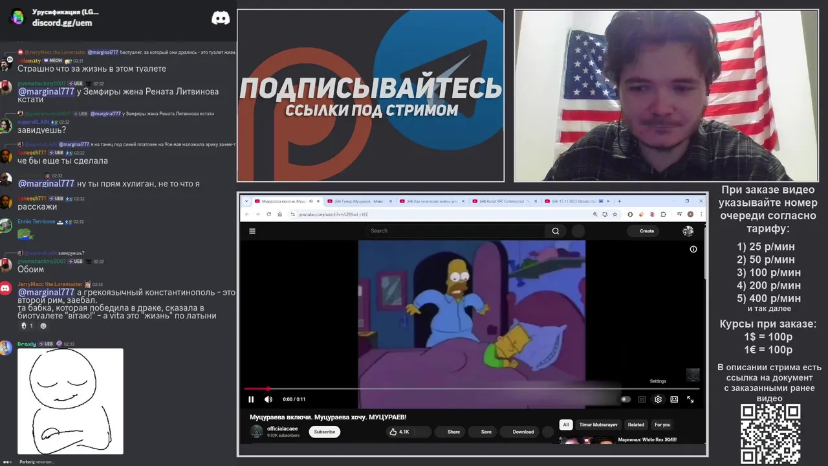Turn on closed captions (CC)
The width and height of the screenshot is (828, 466).
click(642, 399)
